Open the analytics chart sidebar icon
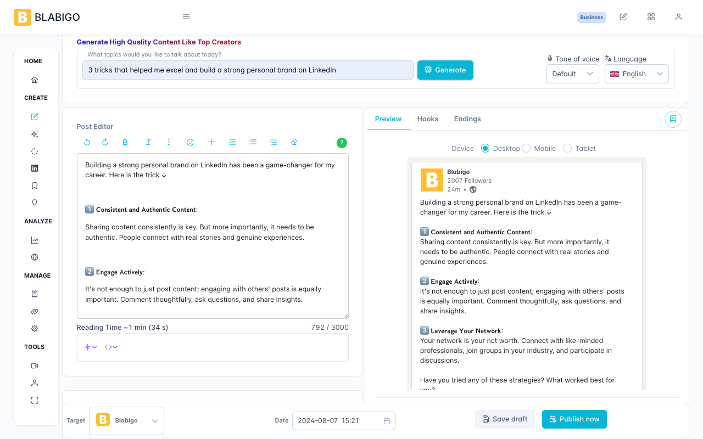The height and width of the screenshot is (439, 703). 35,240
